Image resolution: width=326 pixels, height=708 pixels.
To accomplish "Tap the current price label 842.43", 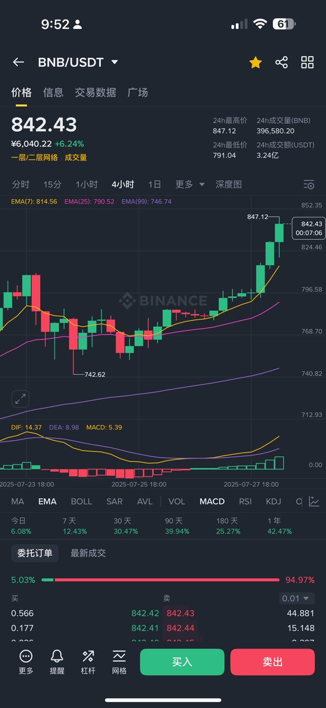I will pos(309,228).
